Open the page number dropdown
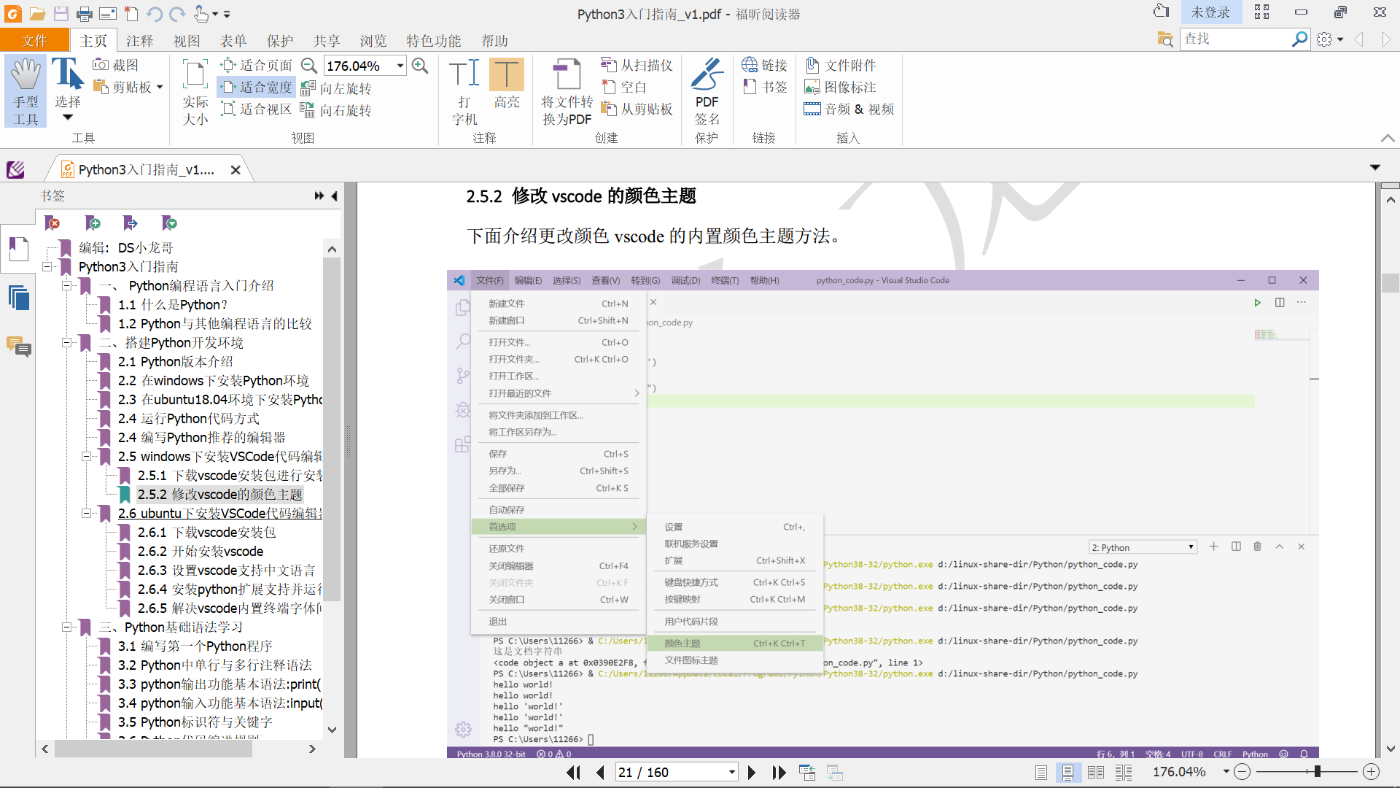The image size is (1400, 788). [x=731, y=772]
